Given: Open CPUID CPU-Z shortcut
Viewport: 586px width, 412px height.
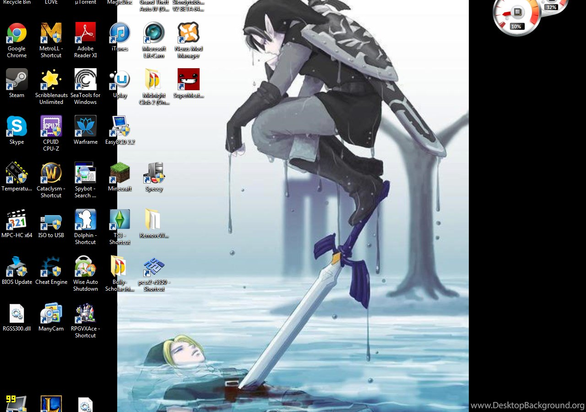Looking at the screenshot, I should [x=51, y=126].
